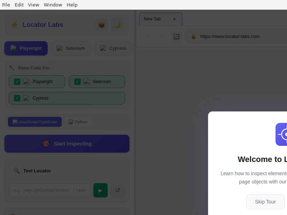Click the padlock icon in address bar
This screenshot has width=287, height=215.
(193, 37)
